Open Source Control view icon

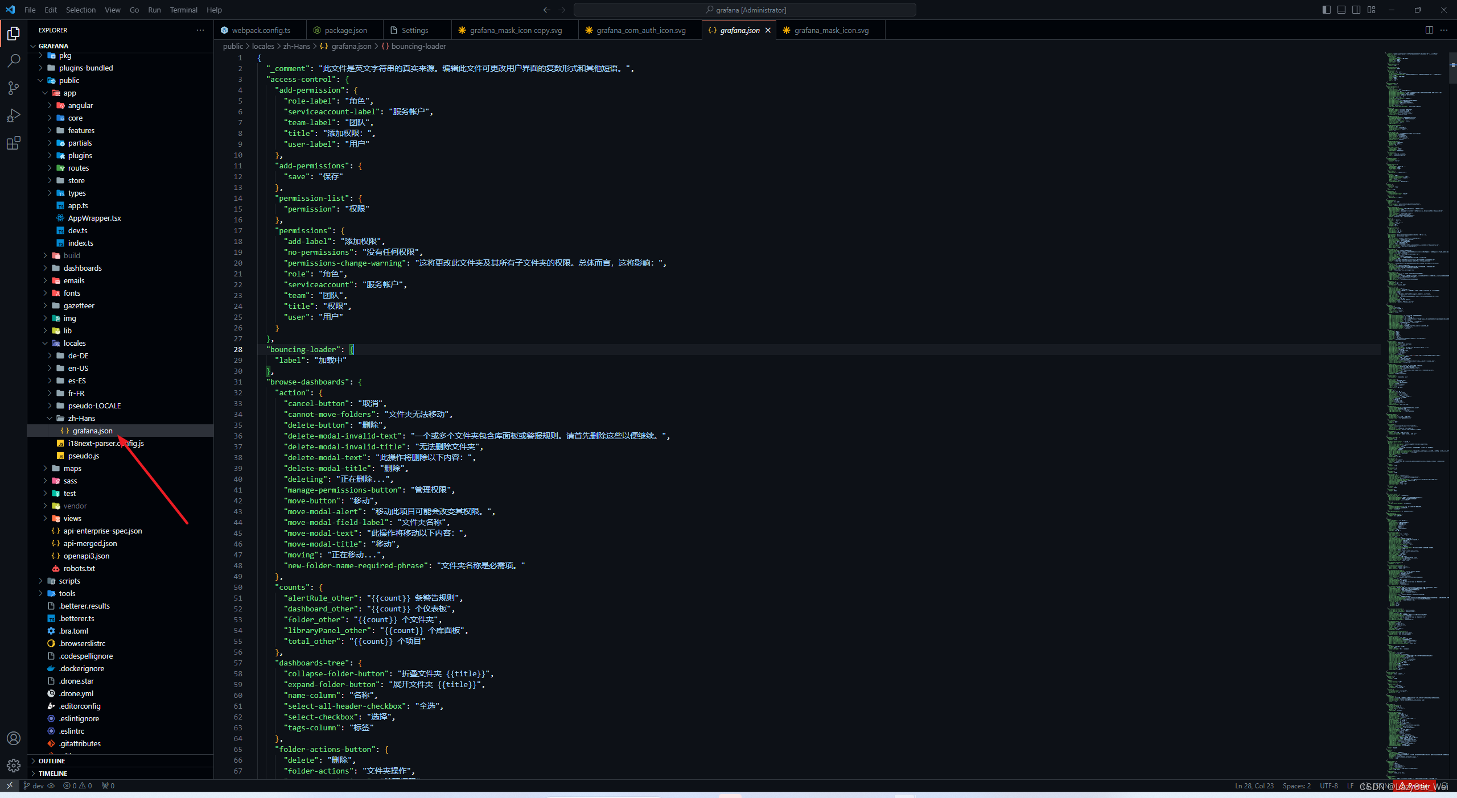click(x=14, y=88)
